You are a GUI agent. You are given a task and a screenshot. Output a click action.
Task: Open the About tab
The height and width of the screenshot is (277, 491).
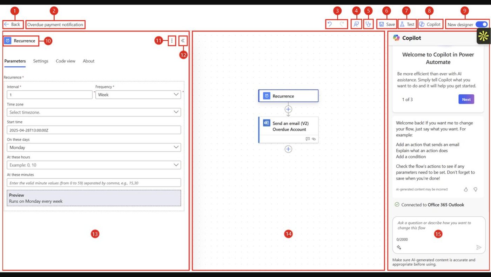88,61
